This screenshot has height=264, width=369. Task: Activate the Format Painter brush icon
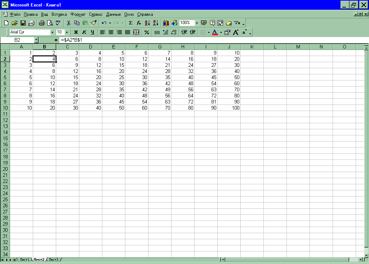pyautogui.click(x=94, y=23)
